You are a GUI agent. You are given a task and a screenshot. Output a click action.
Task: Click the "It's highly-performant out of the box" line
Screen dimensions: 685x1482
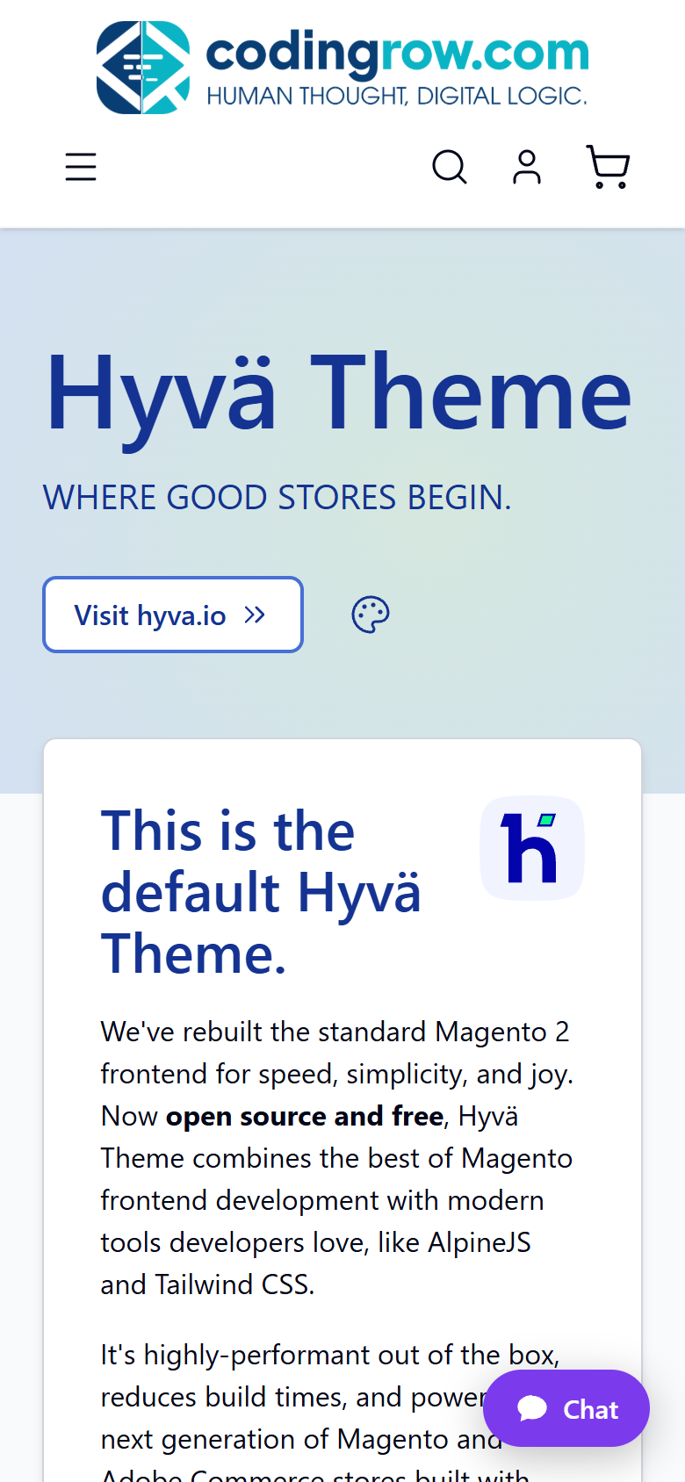(x=330, y=1355)
